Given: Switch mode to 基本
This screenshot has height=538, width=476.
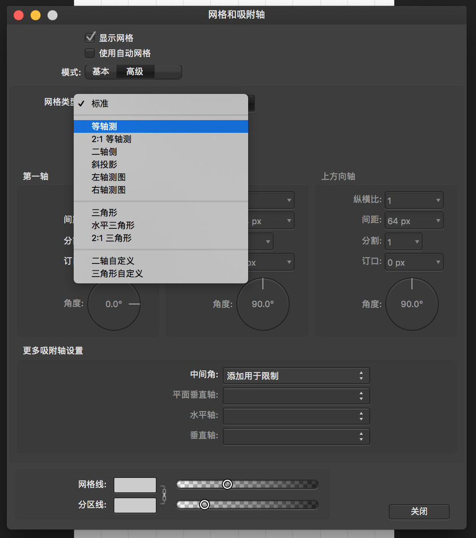Looking at the screenshot, I should 101,72.
